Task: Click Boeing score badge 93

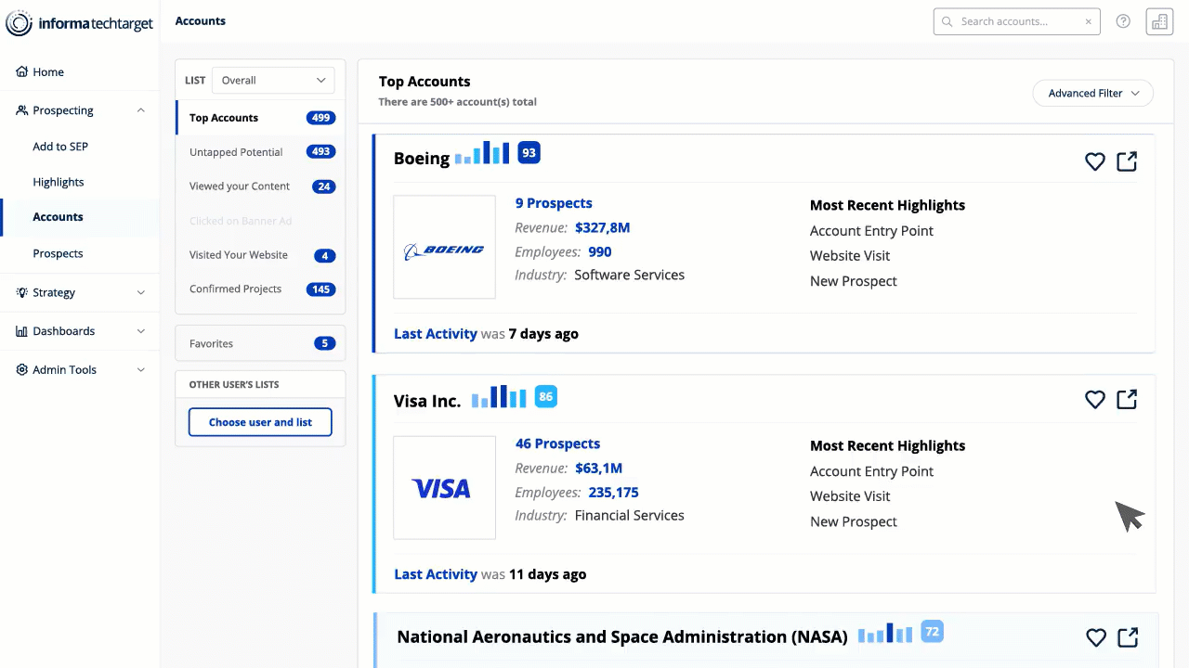Action: [x=529, y=153]
